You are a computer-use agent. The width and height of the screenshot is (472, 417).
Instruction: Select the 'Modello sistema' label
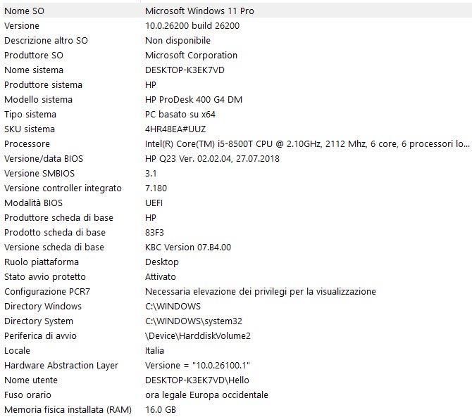[x=38, y=99]
